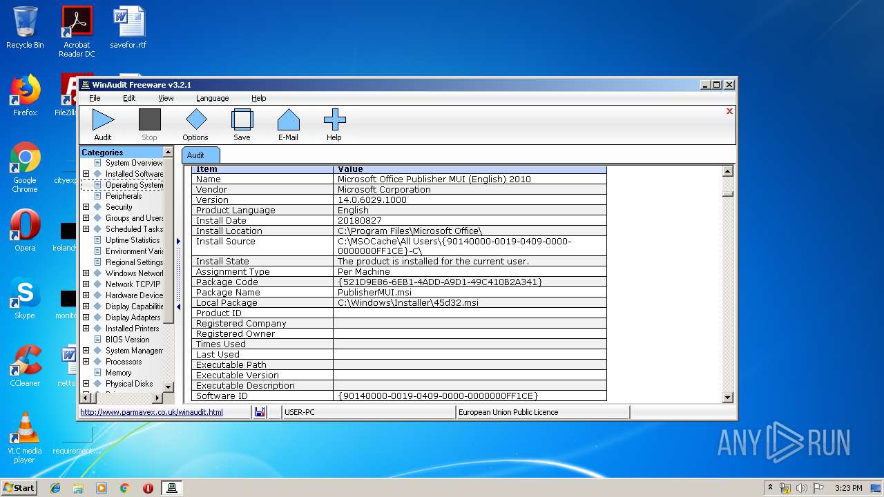Open the parmavex winaudit.html link
The width and height of the screenshot is (884, 497).
(x=151, y=412)
